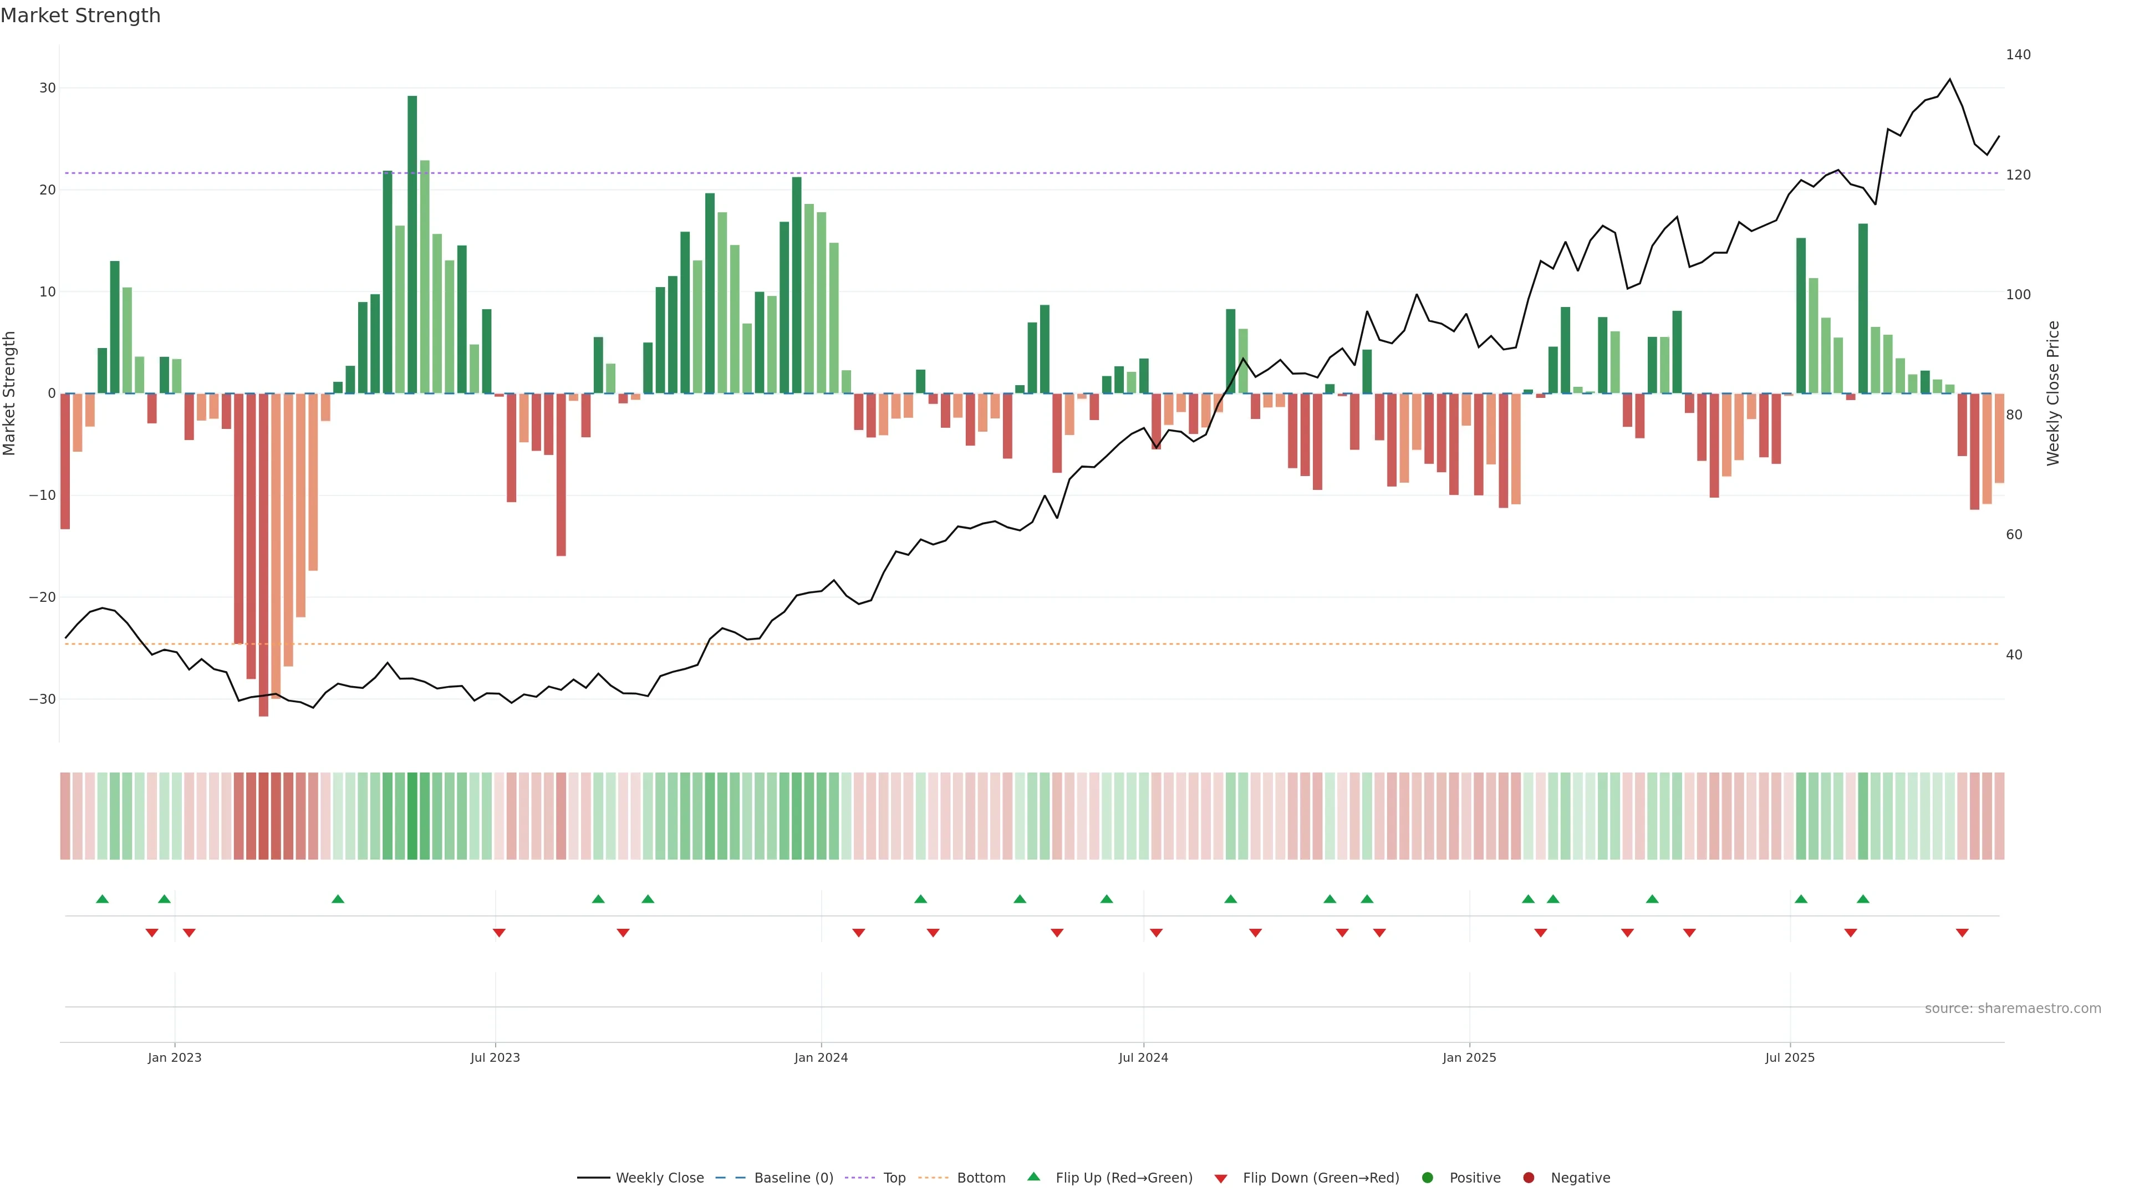2129x1197 pixels.
Task: Click the green Positive circle legend icon
Action: point(1427,1178)
